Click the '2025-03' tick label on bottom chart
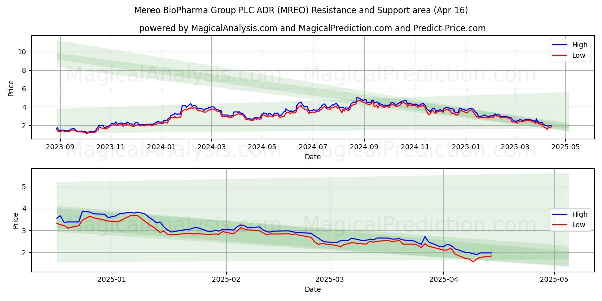Viewport: 602px width, 301px height. pos(330,280)
